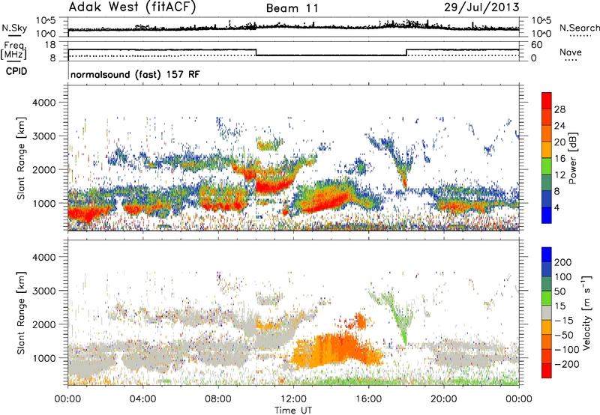
Task: Click the 'Freq. [MHz]' axis label
Action: pyautogui.click(x=14, y=50)
